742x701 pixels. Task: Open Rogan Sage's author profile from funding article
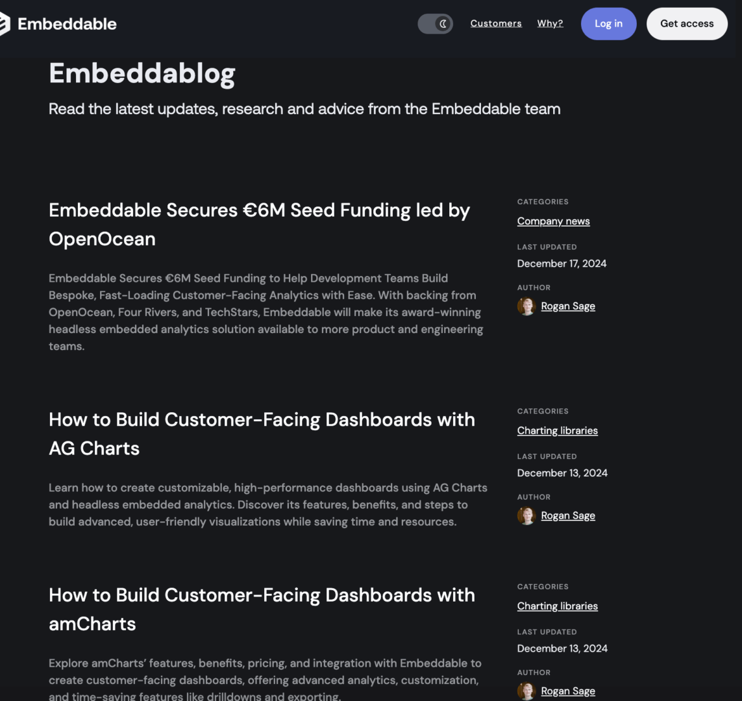pyautogui.click(x=568, y=306)
